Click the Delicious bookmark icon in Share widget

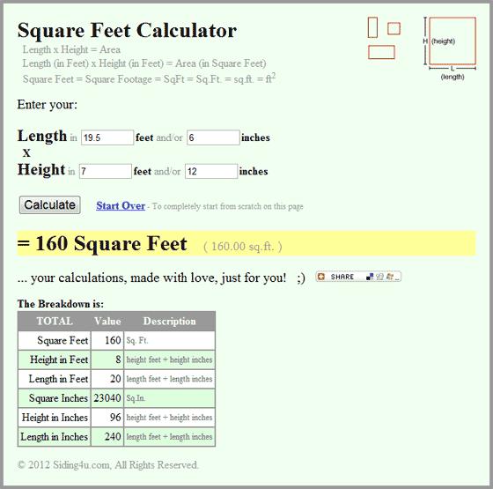370,277
